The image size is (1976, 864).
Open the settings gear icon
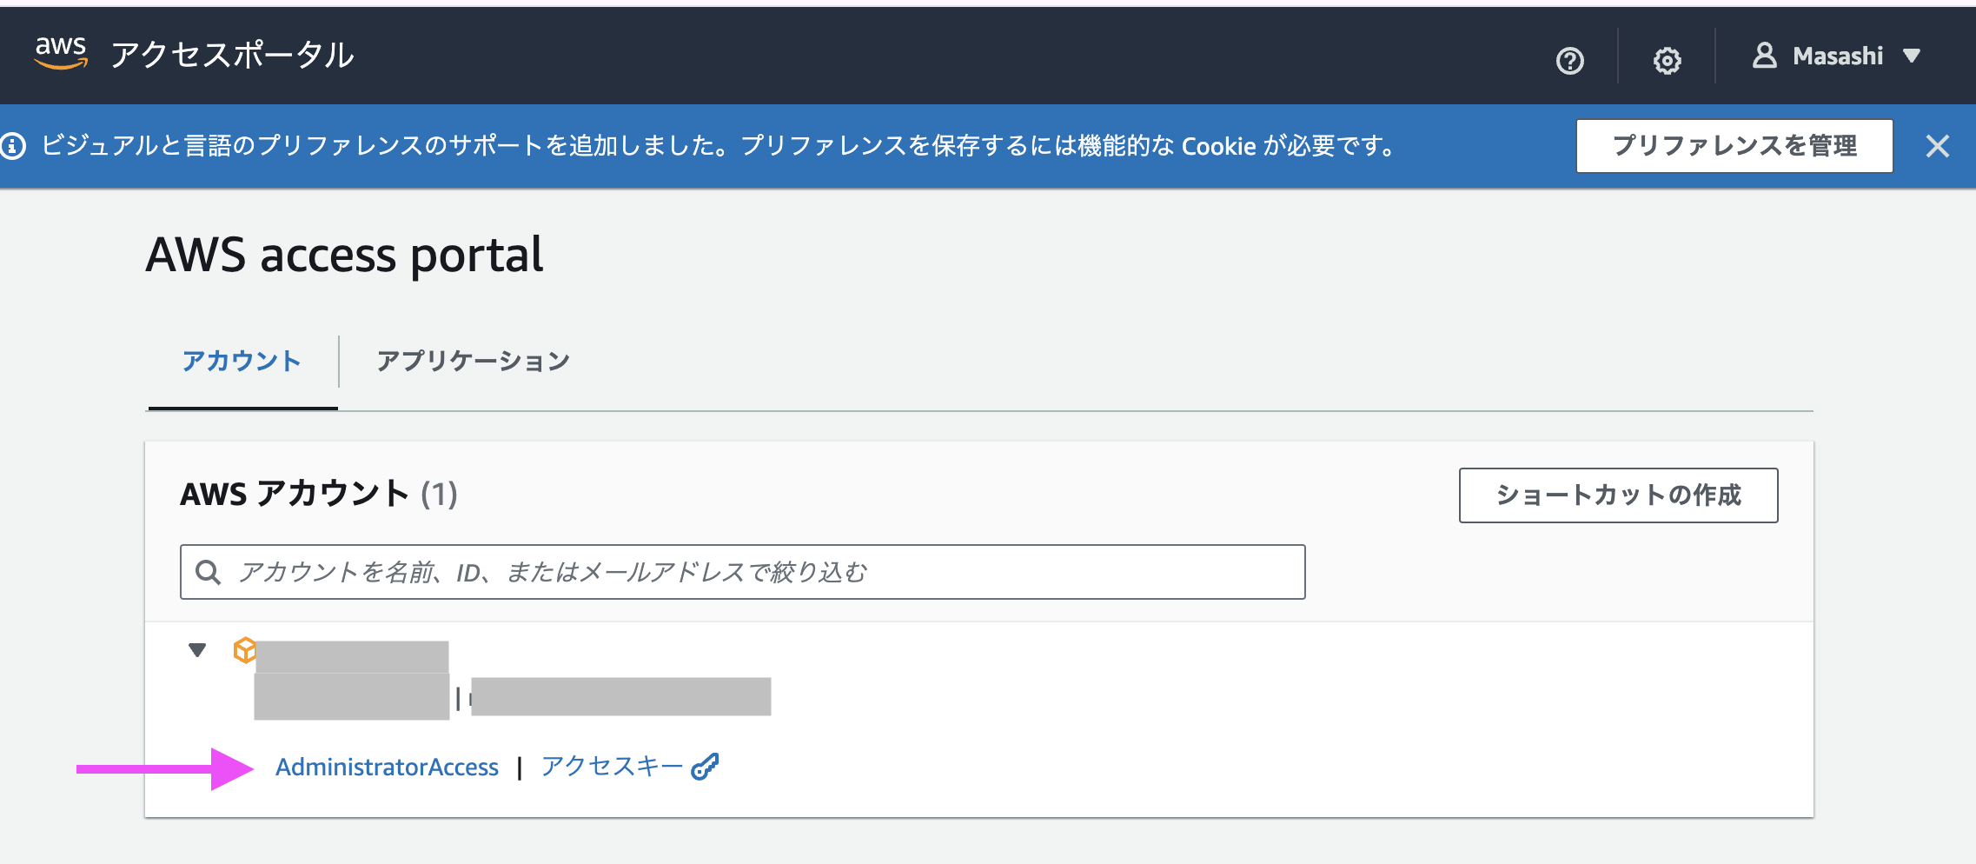[x=1667, y=60]
